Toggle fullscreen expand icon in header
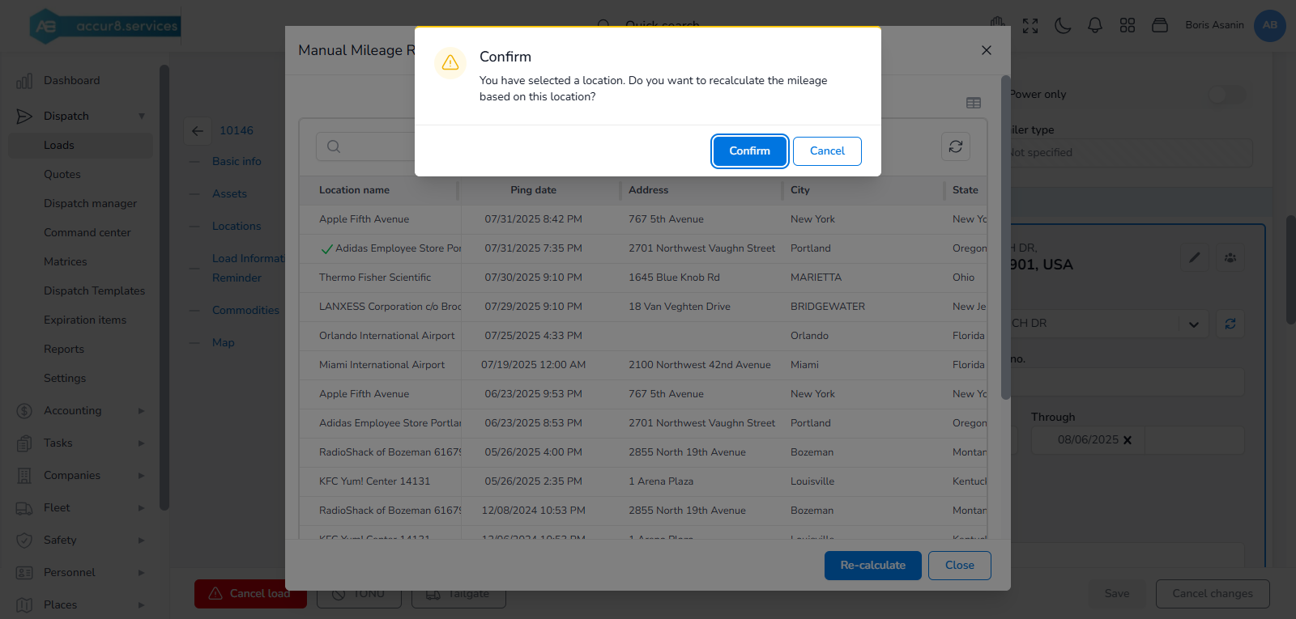The width and height of the screenshot is (1296, 619). point(1030,25)
